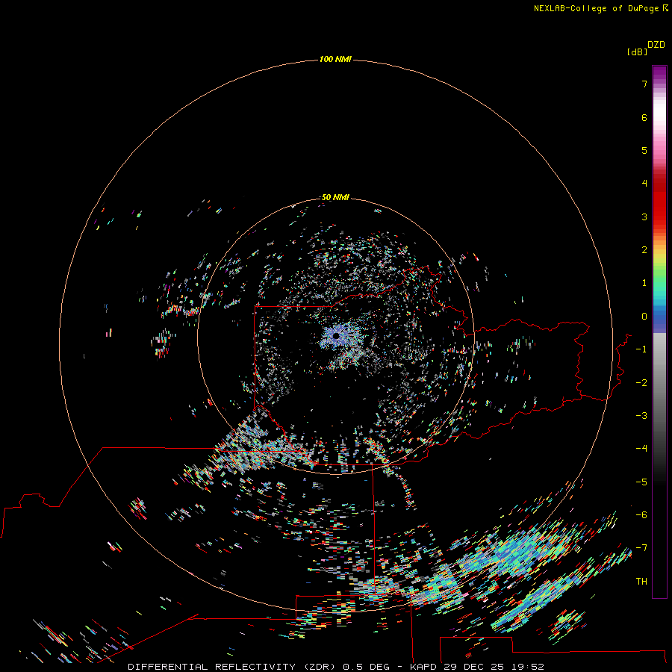Image resolution: width=672 pixels, height=672 pixels.
Task: Click the 3 tick label on scale
Action: [644, 217]
